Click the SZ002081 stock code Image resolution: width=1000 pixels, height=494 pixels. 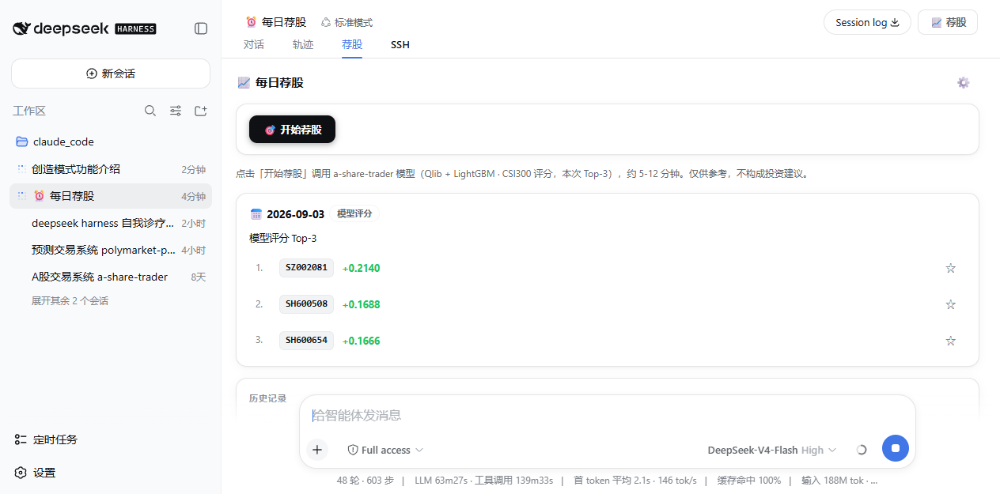tap(306, 268)
